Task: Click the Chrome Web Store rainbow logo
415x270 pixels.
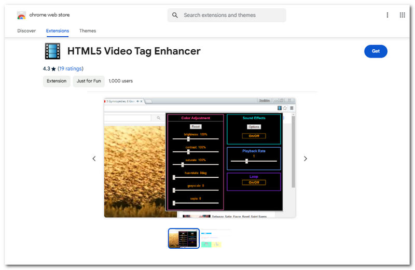Action: pos(21,15)
